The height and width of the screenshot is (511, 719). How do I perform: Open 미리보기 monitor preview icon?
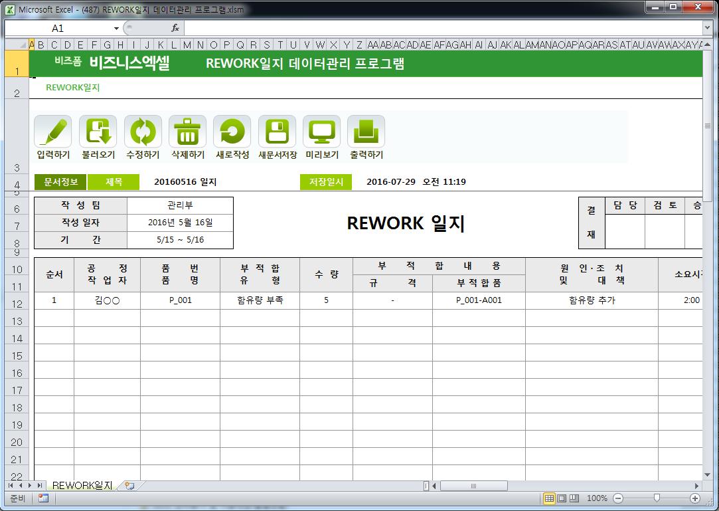[321, 132]
